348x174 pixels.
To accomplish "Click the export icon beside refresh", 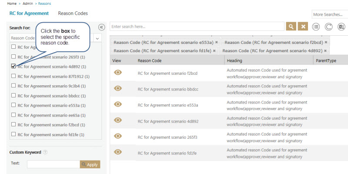I will coord(341,27).
